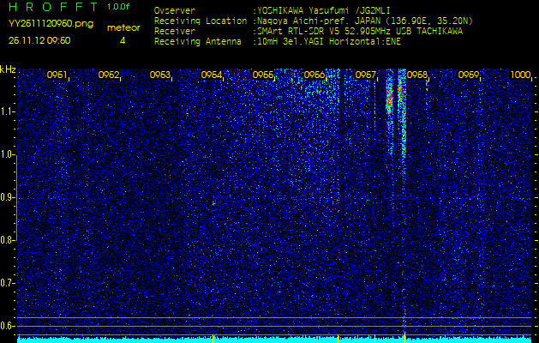Select the 10mH 3el.YAGI antenna description
The width and height of the screenshot is (539, 343).
[329, 42]
